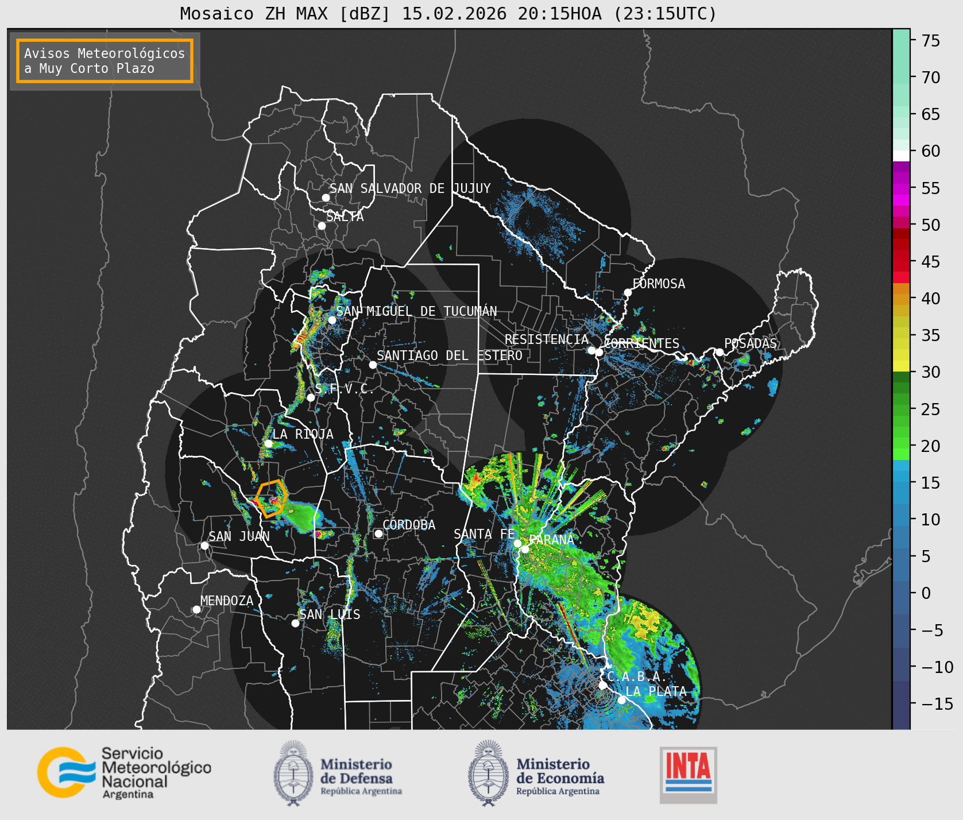Click the mosaic title text at top
The image size is (963, 820).
[x=448, y=13]
